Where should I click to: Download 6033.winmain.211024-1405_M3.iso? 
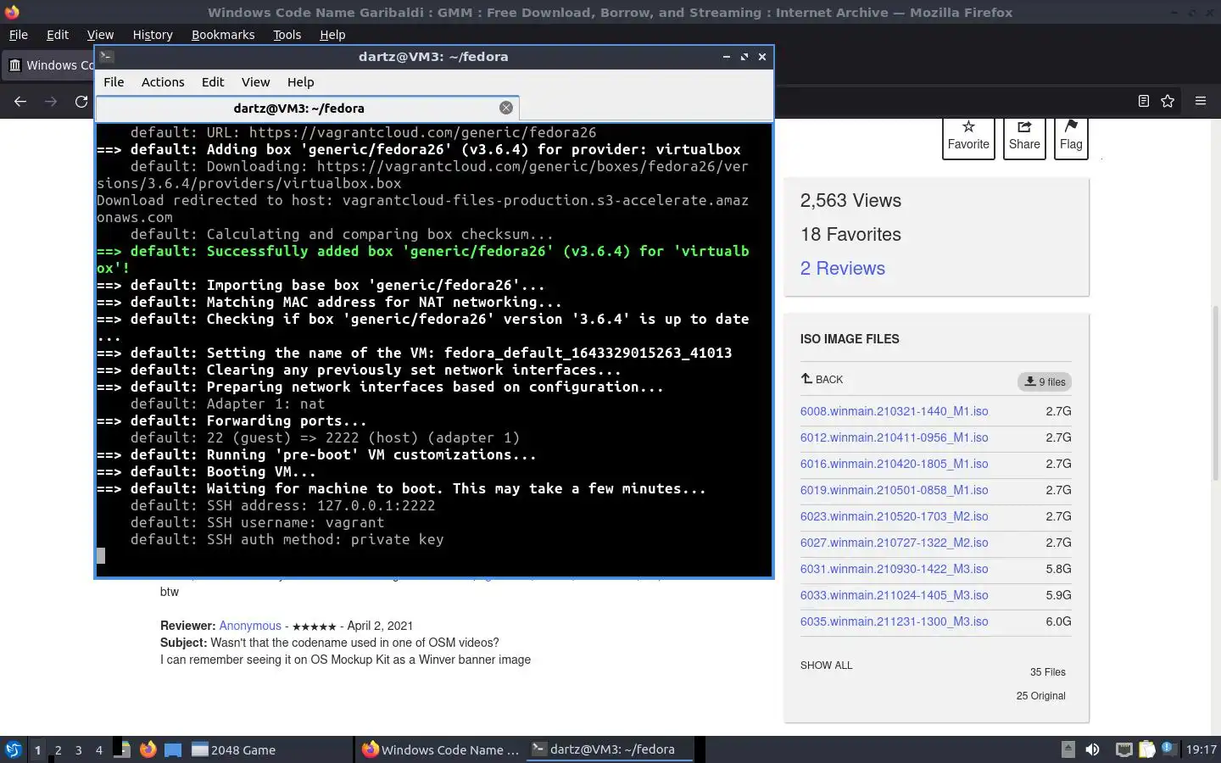[894, 595]
